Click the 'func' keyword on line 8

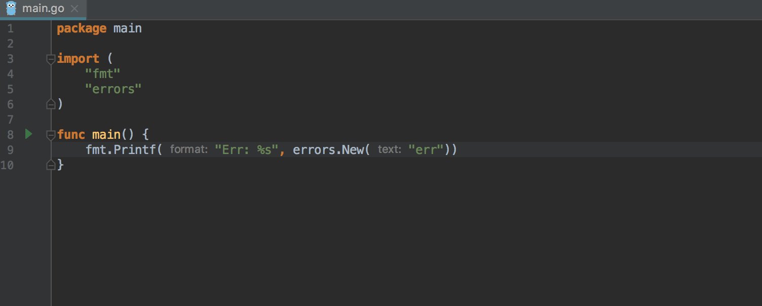tap(71, 135)
